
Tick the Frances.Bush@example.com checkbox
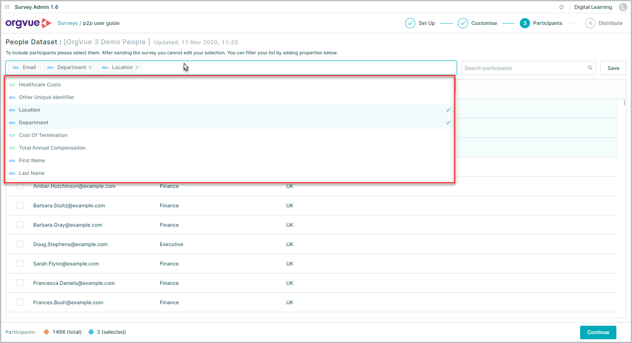click(20, 302)
